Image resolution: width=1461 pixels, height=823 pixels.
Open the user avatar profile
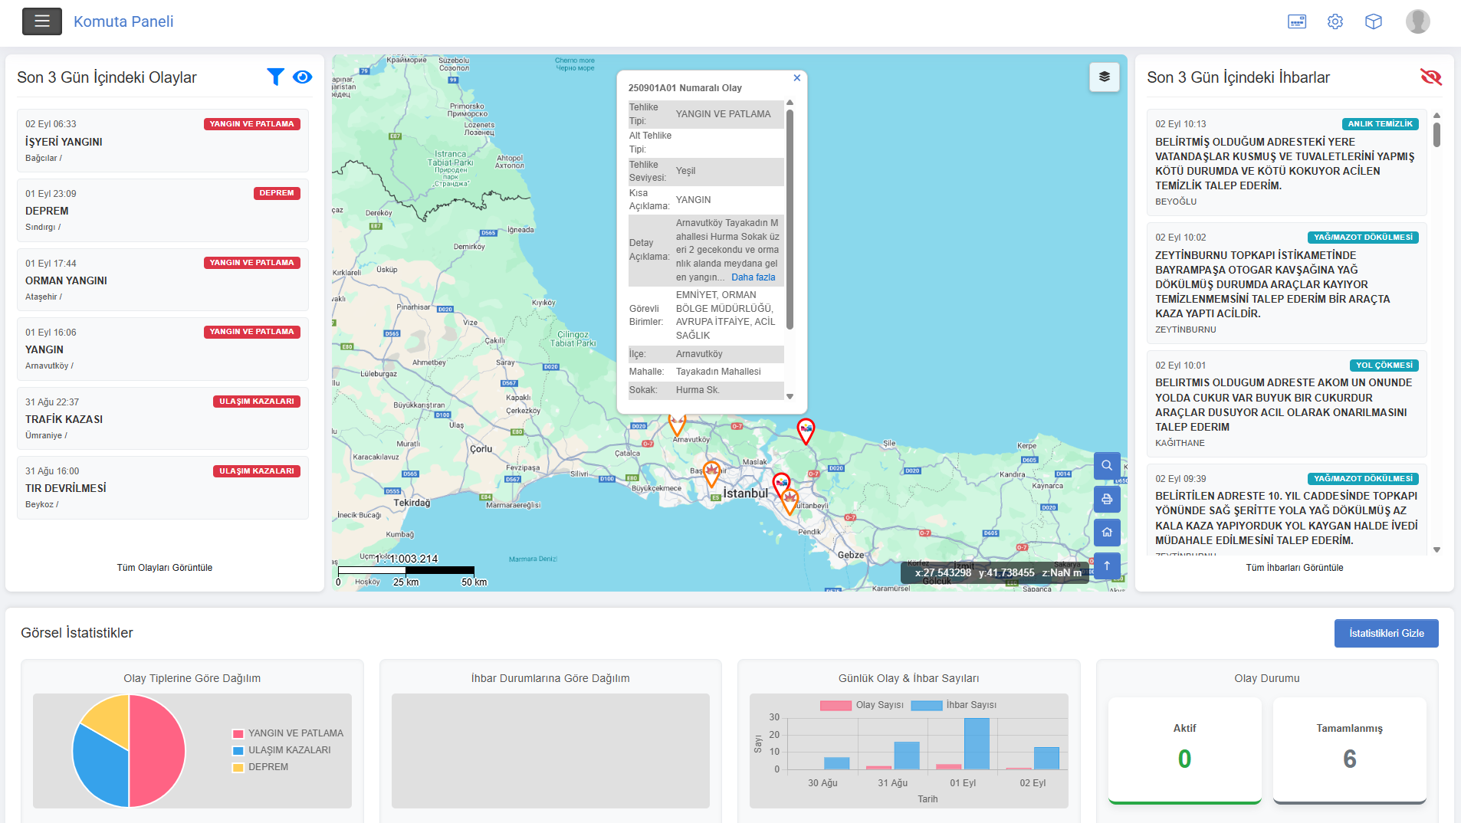click(1418, 21)
